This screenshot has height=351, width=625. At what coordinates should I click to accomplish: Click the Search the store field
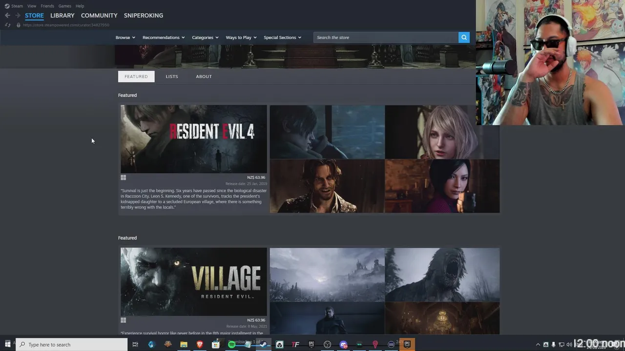click(x=386, y=38)
